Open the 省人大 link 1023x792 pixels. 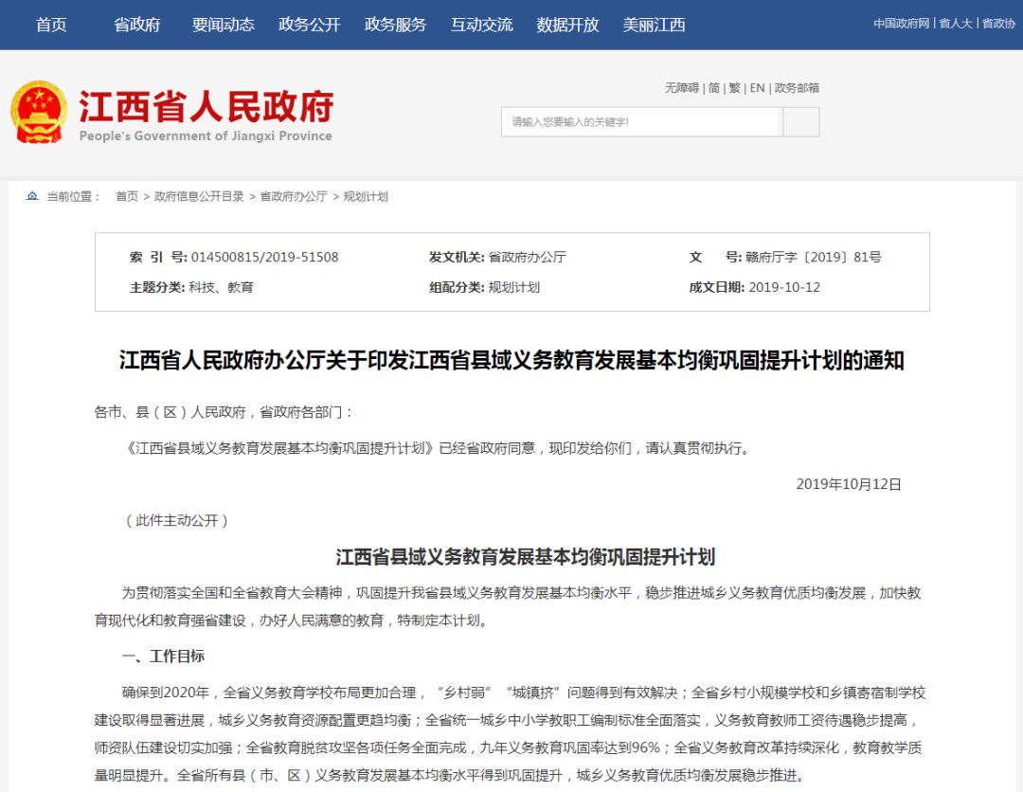click(x=956, y=24)
